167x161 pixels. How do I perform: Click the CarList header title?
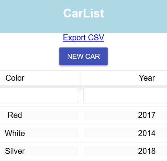(x=83, y=13)
